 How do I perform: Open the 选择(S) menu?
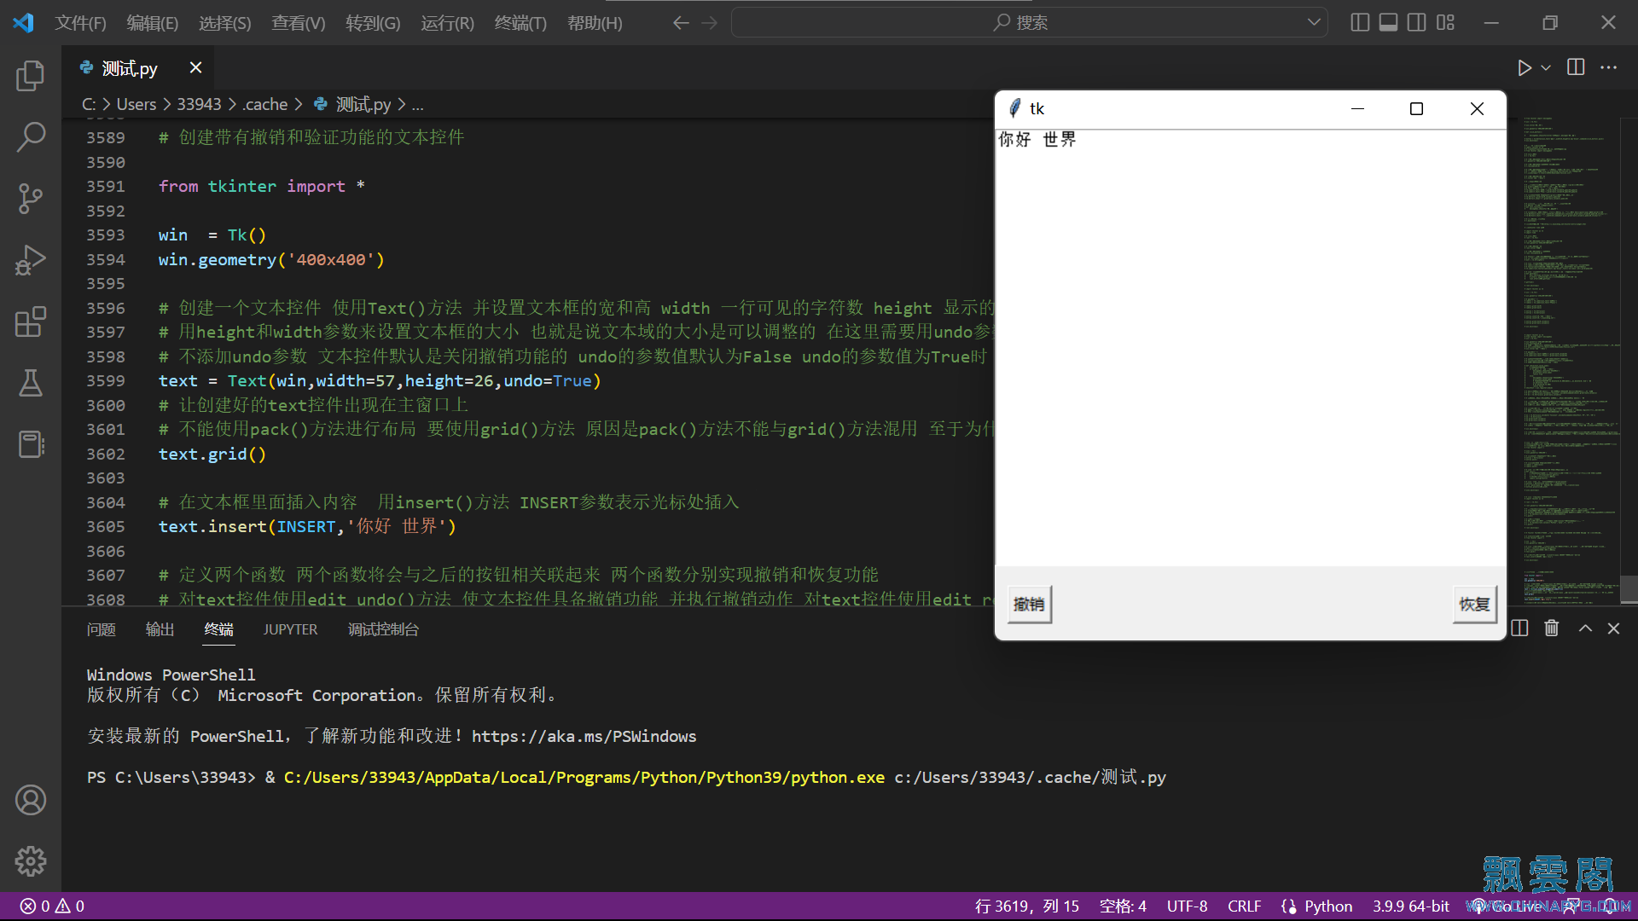point(225,23)
